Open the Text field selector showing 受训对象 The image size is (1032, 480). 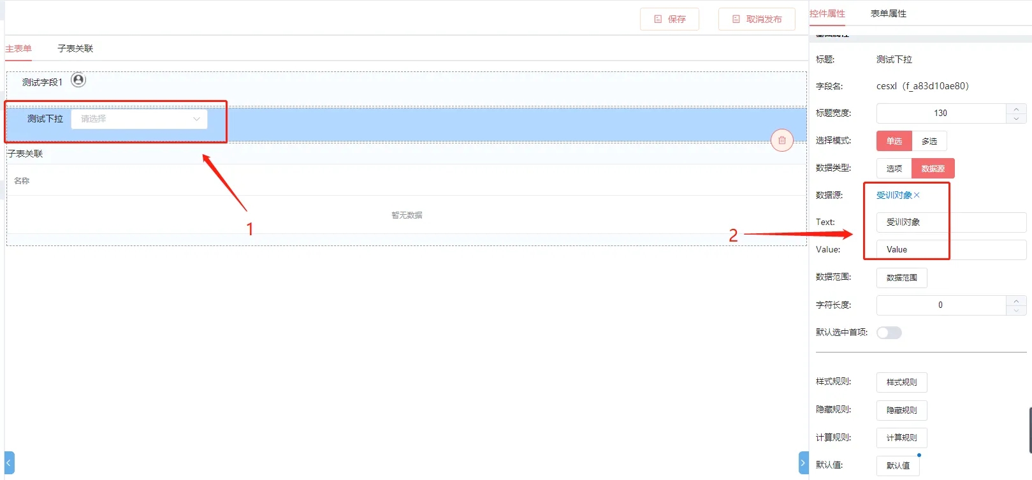pos(950,222)
